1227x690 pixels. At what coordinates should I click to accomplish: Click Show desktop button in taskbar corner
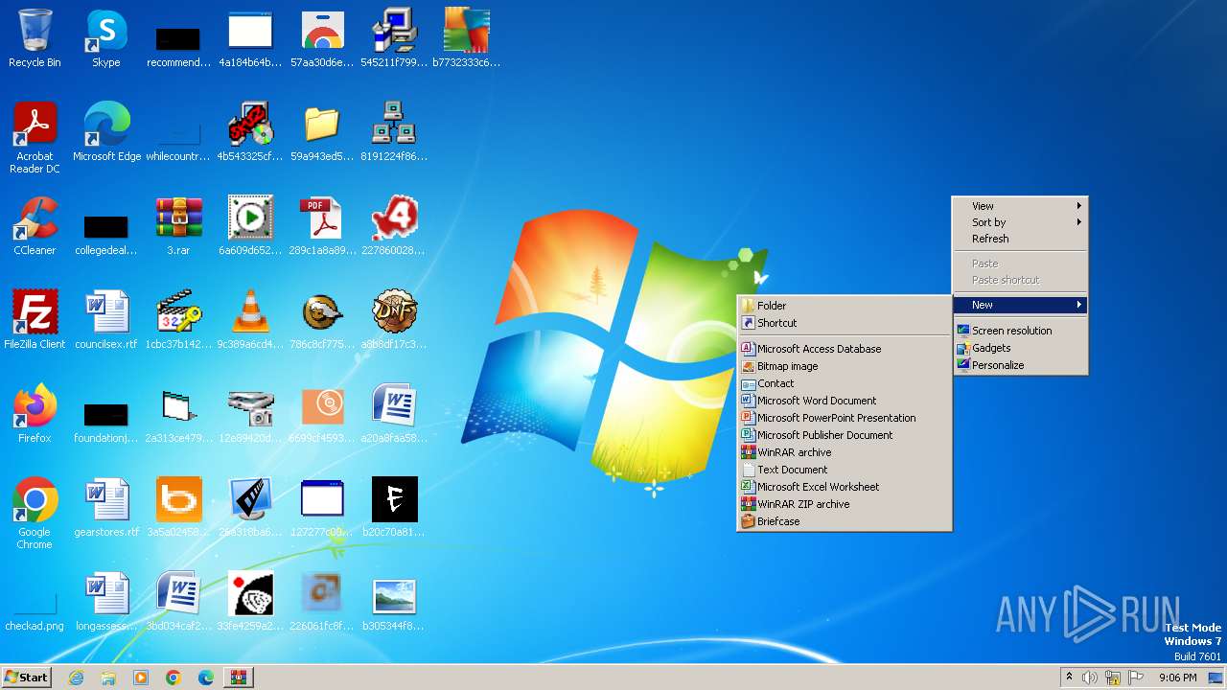coord(1216,678)
